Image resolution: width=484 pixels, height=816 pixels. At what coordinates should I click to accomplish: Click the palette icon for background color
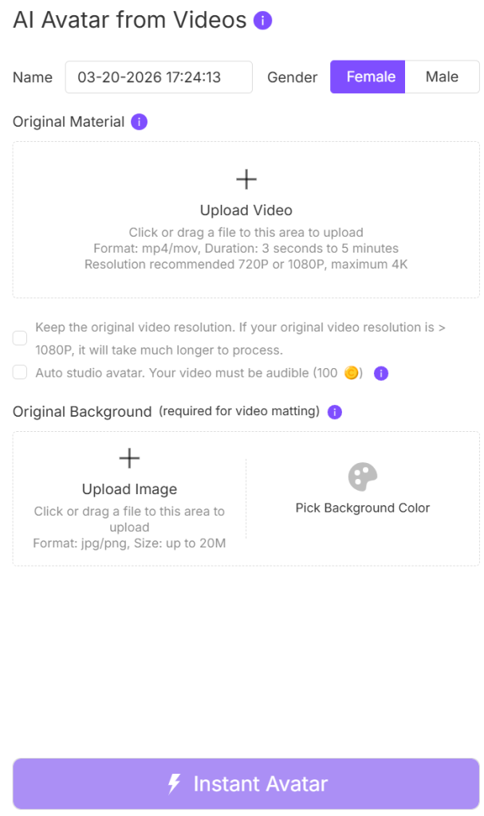point(363,477)
